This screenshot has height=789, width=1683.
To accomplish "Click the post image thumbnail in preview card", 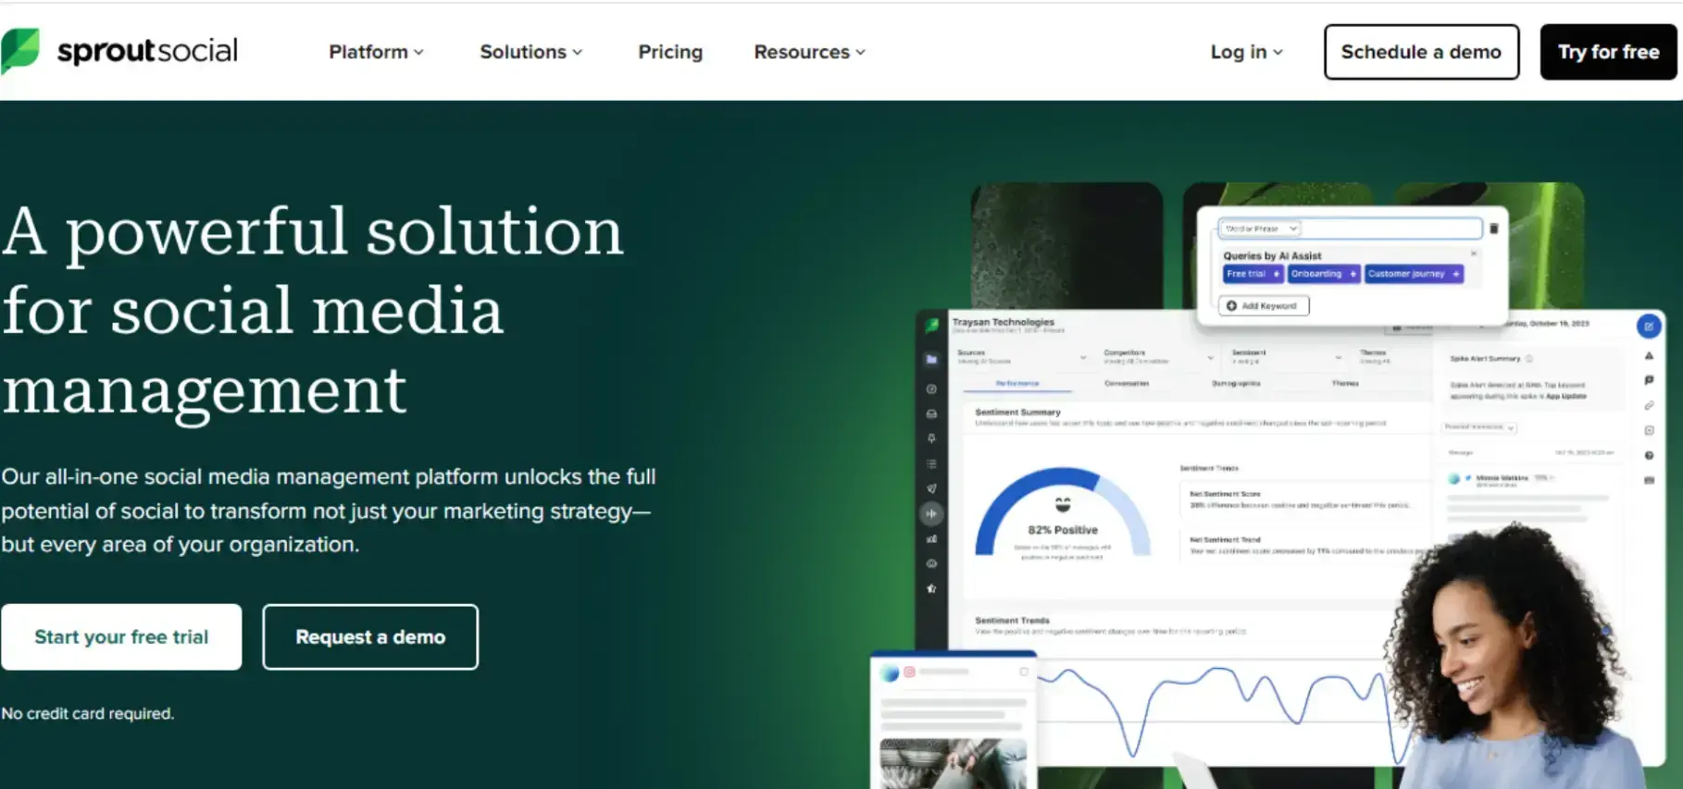I will tap(954, 763).
